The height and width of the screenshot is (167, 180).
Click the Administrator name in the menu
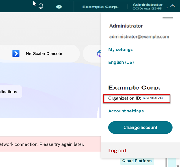(126, 26)
